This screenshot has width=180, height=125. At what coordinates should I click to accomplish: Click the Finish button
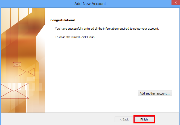(144, 119)
